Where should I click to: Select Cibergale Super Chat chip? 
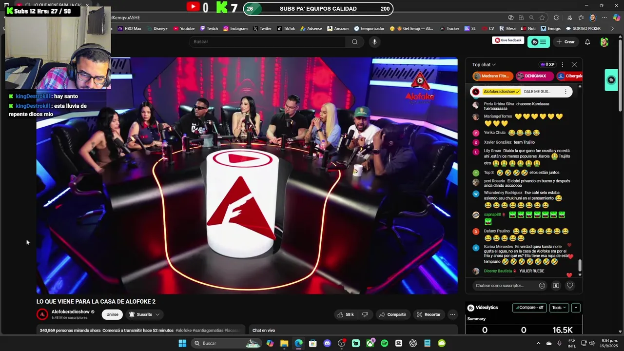click(x=570, y=76)
